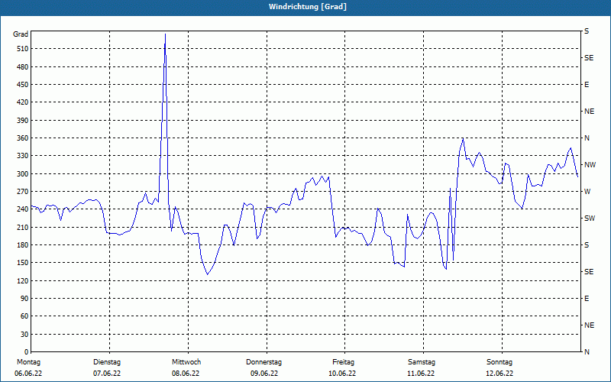Select the Mittwoch day label
The width and height of the screenshot is (611, 382).
pyautogui.click(x=186, y=362)
